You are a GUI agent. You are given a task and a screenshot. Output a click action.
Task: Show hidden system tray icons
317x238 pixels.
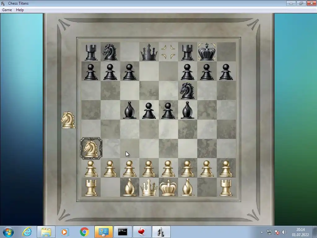[262, 232]
